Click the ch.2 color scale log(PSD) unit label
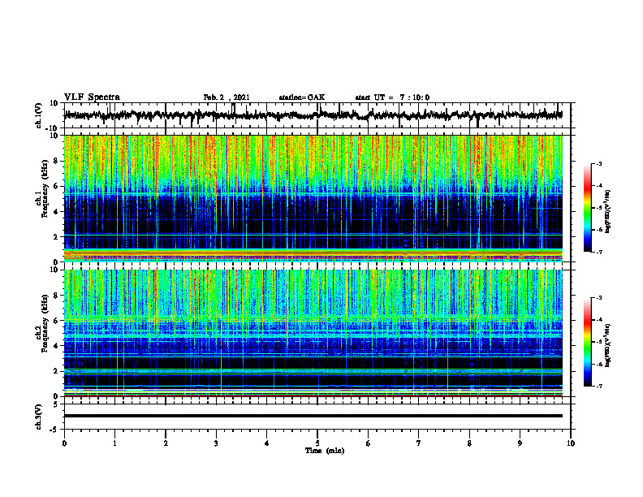This screenshot has width=643, height=497. coord(607,345)
